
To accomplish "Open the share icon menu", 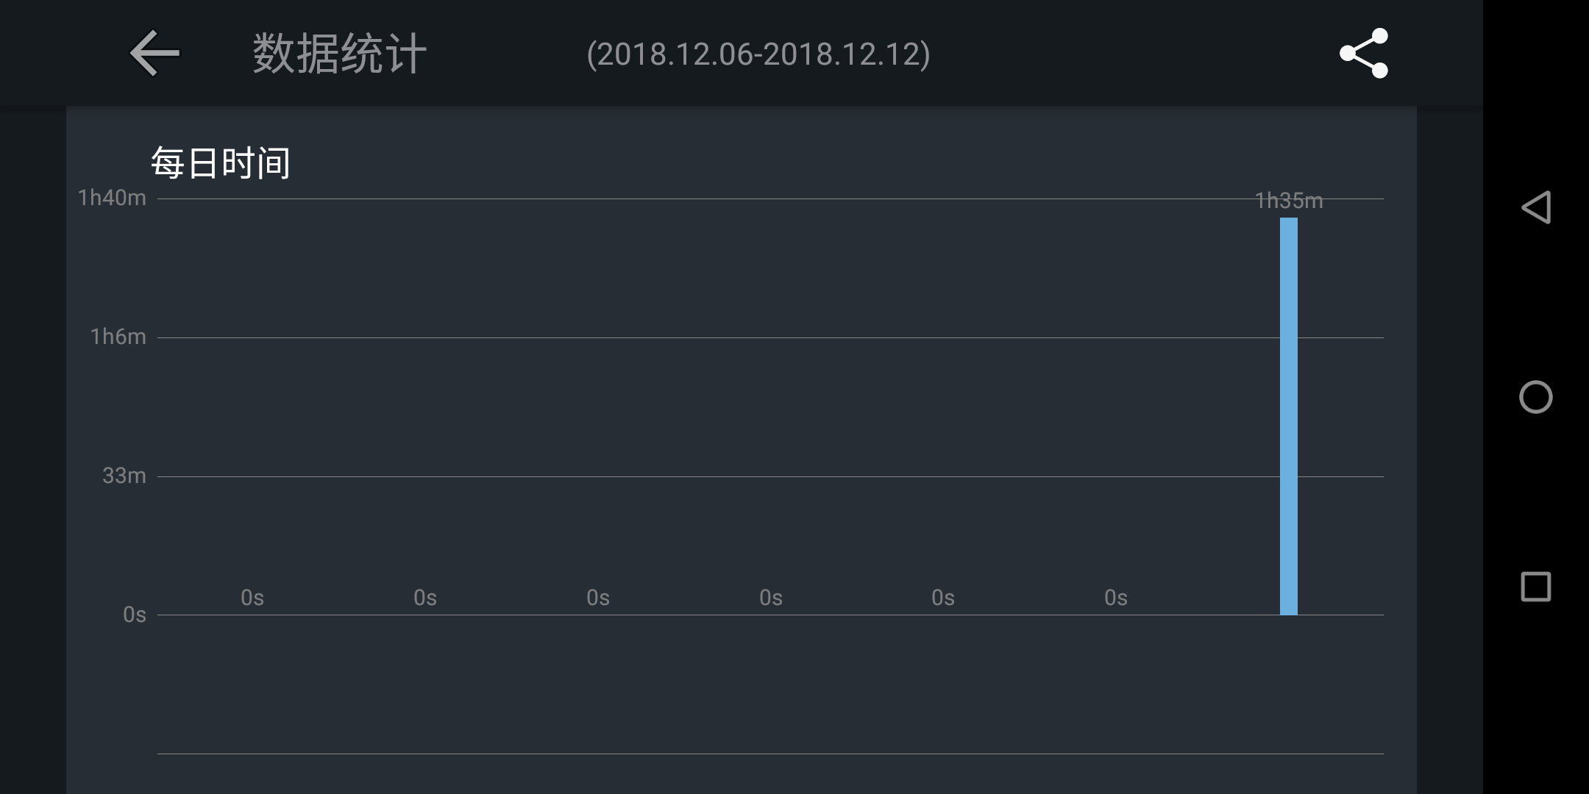I will click(x=1364, y=53).
